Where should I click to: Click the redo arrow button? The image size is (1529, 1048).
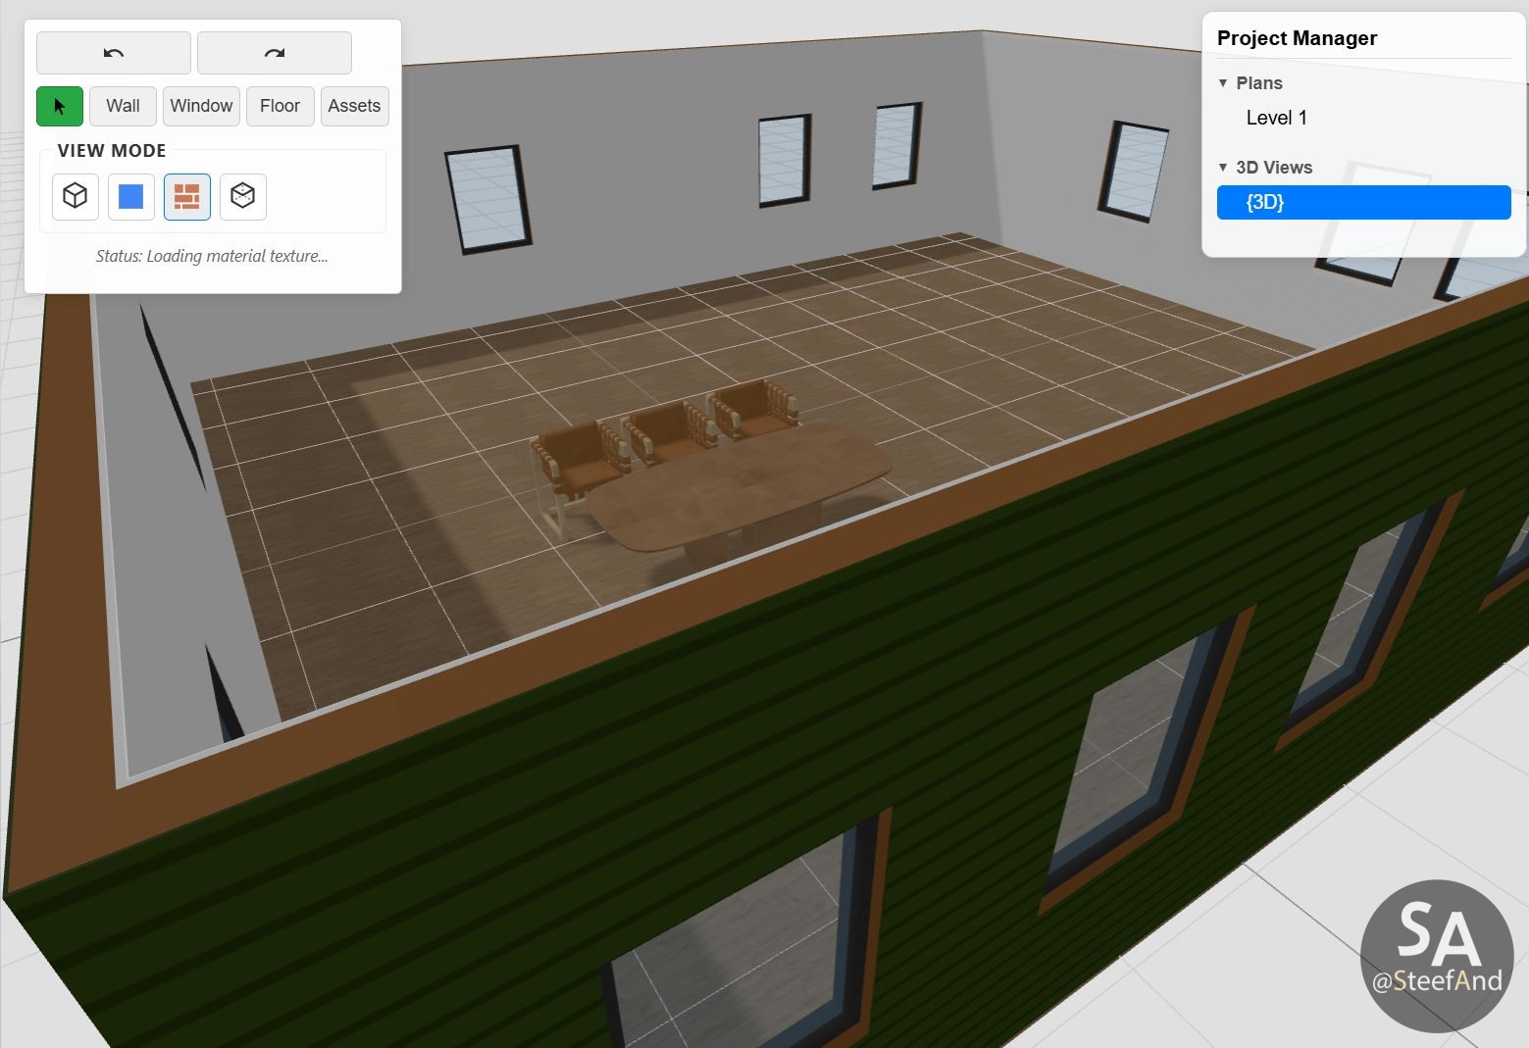tap(275, 53)
